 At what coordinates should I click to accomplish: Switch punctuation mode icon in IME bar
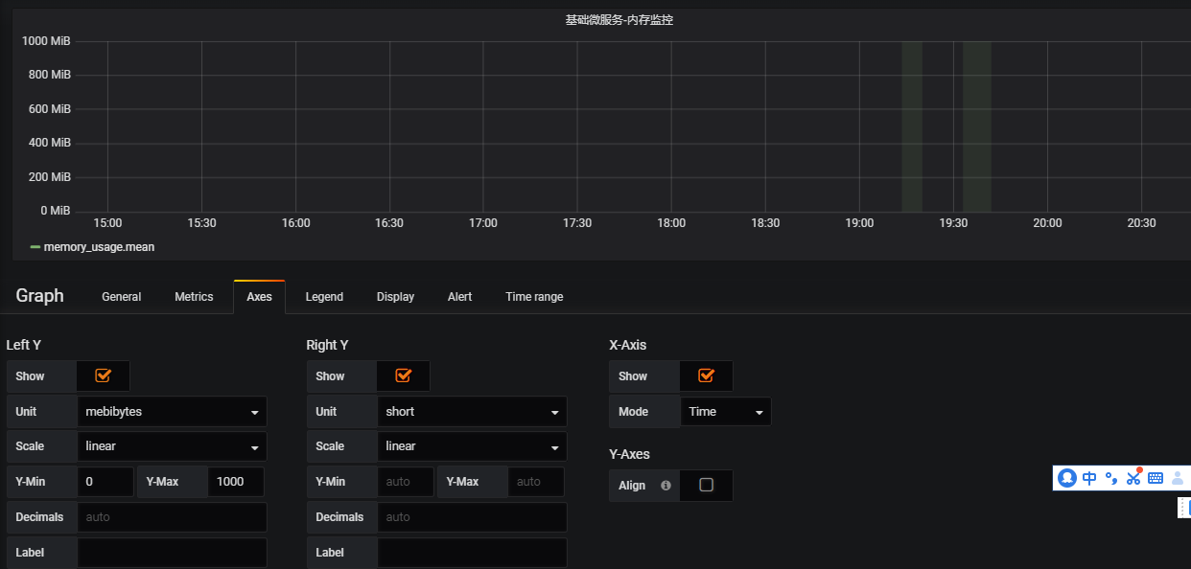click(1111, 478)
